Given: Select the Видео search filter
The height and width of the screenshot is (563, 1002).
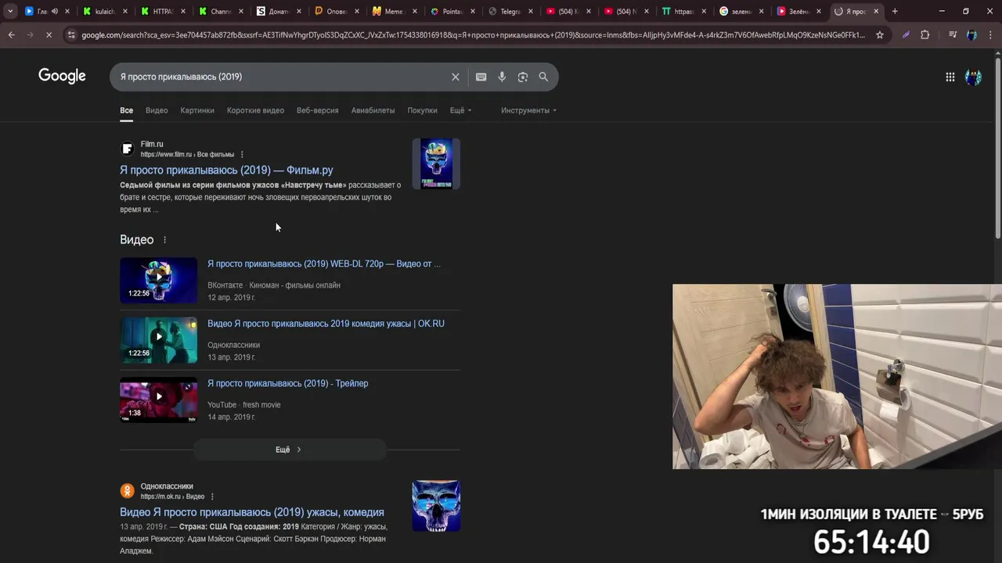Looking at the screenshot, I should click(157, 110).
